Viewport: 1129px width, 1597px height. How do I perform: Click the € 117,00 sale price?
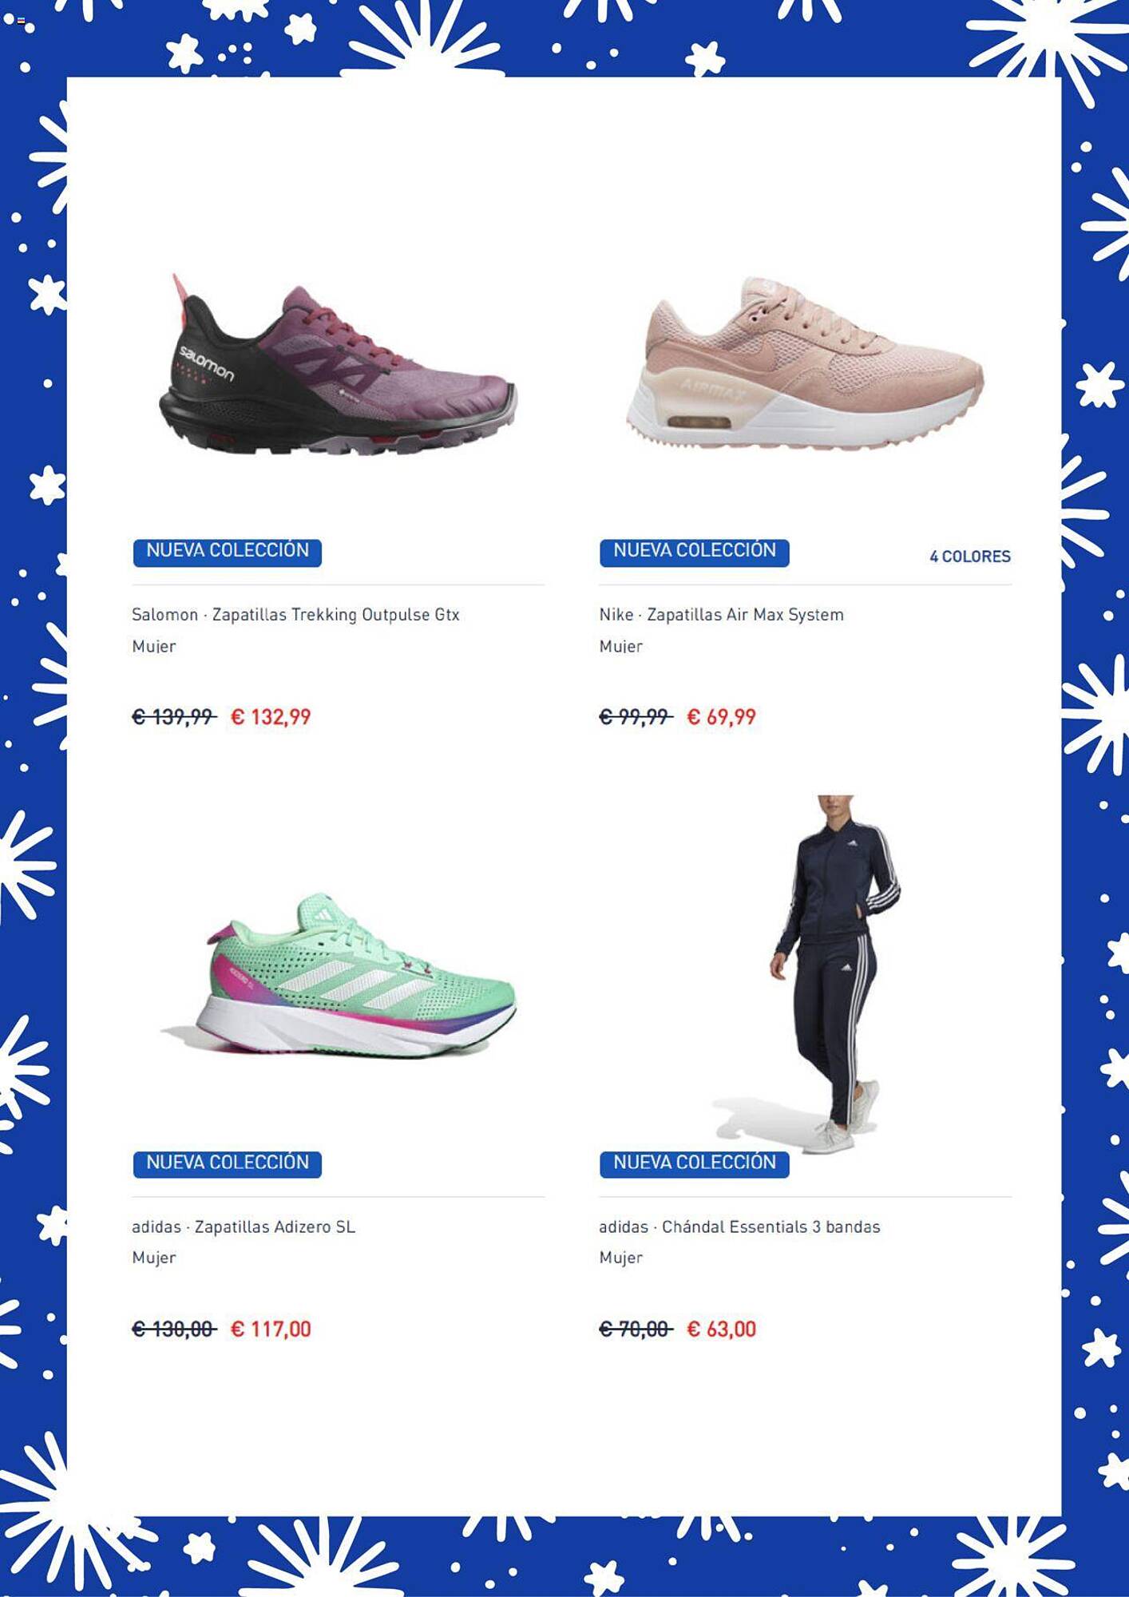click(x=271, y=1329)
